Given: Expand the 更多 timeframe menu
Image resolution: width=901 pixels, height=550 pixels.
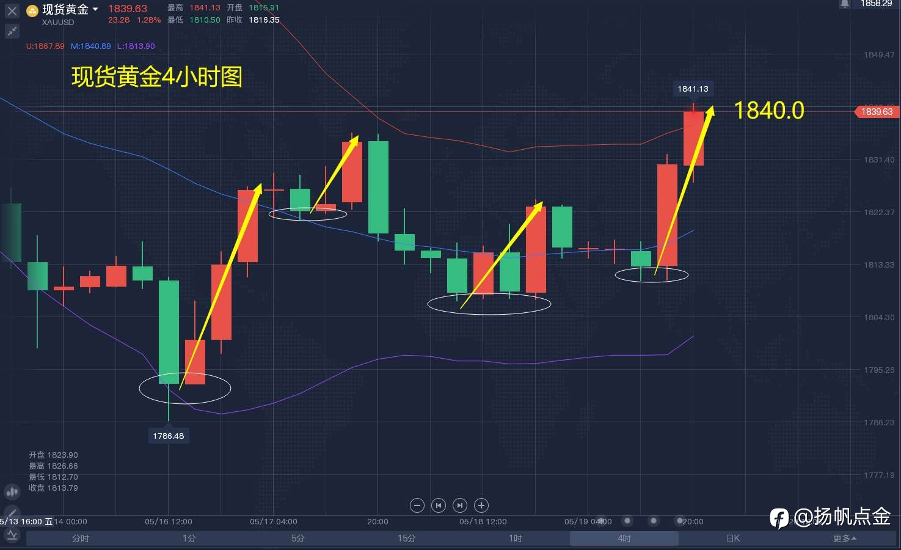Looking at the screenshot, I should [844, 538].
